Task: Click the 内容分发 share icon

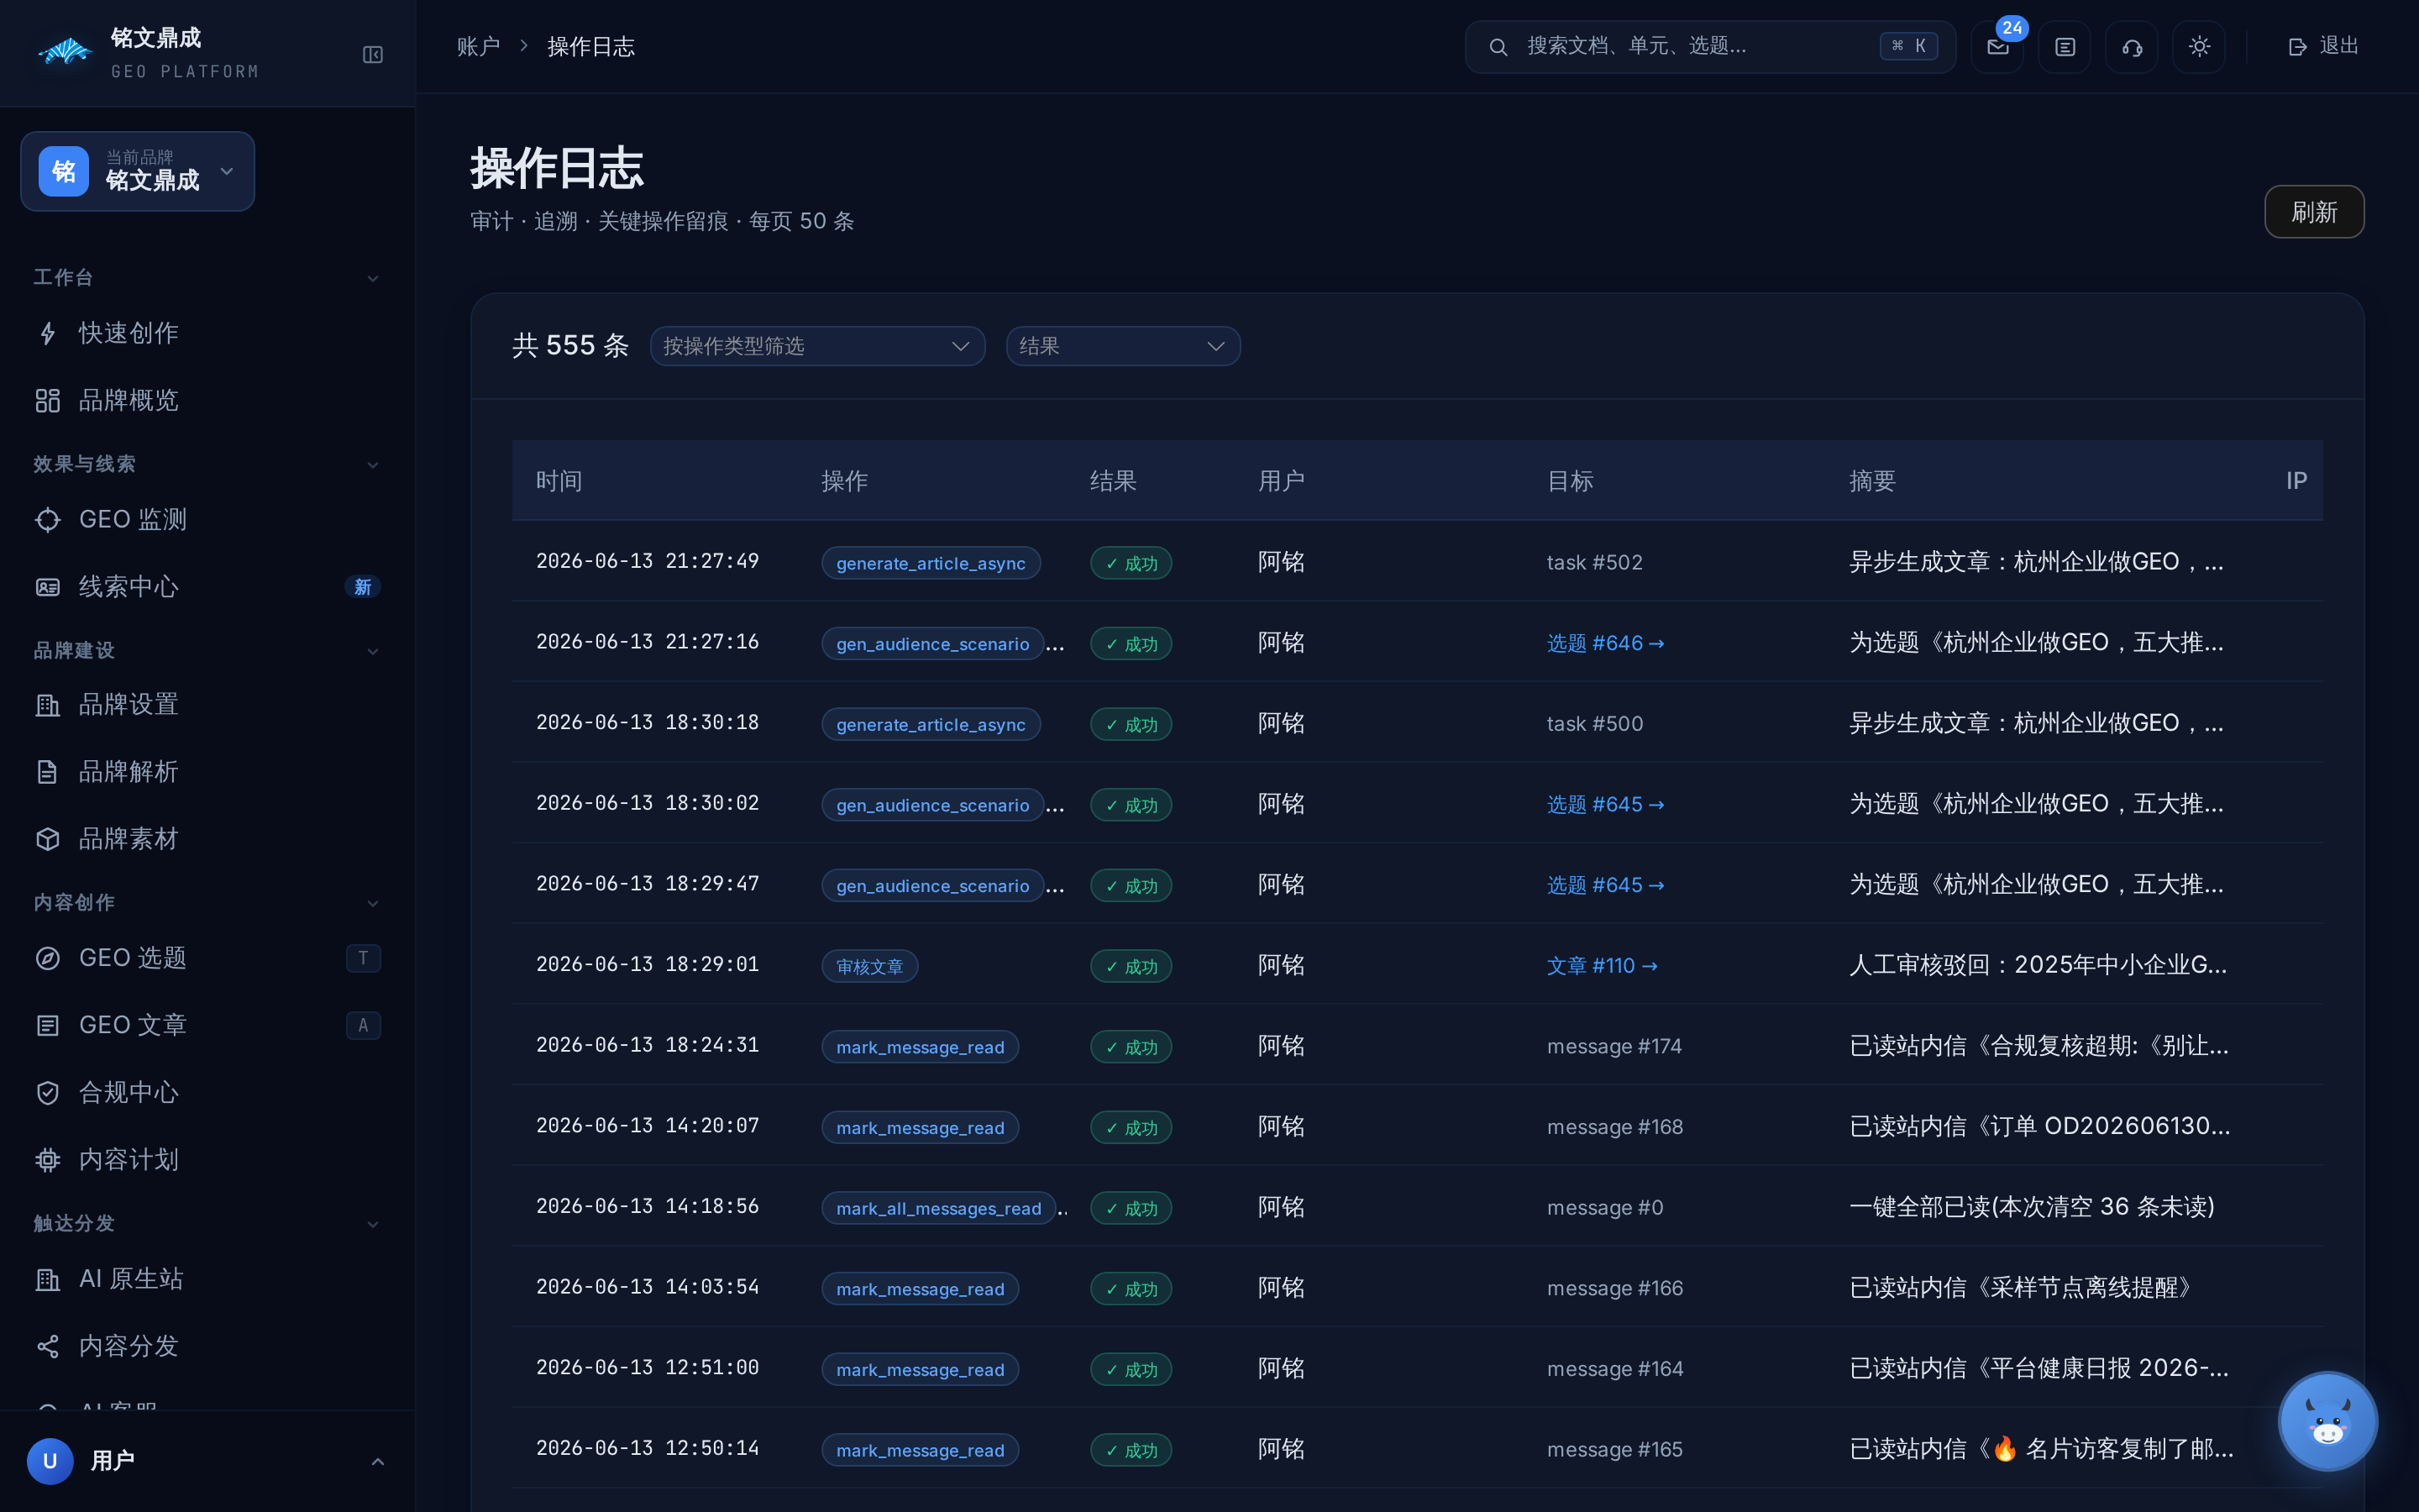Action: tap(47, 1346)
